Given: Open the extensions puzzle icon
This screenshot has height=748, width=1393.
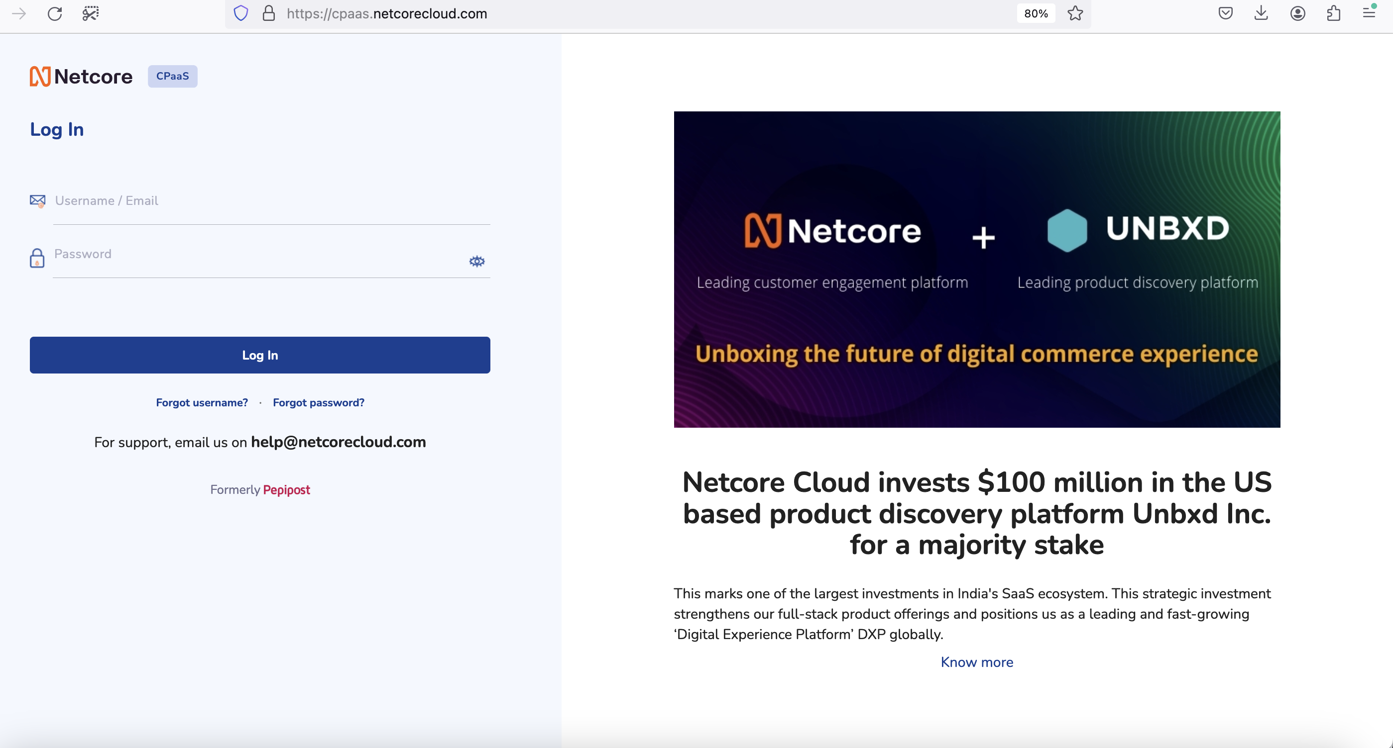Looking at the screenshot, I should point(1334,13).
